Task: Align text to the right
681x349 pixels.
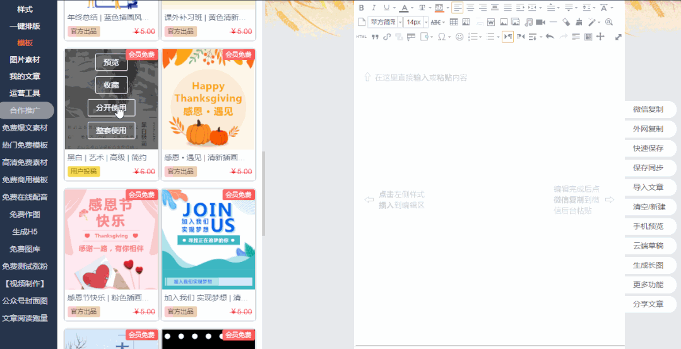Action: coord(483,8)
